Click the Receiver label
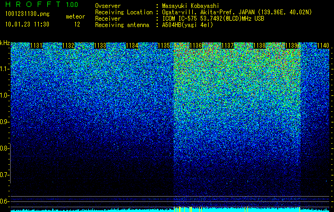Screen dimensions: 334x212 click(x=108, y=19)
